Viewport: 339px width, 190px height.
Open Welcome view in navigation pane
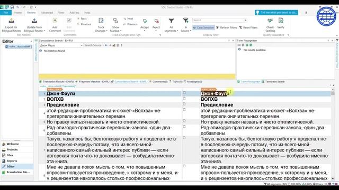(17, 144)
